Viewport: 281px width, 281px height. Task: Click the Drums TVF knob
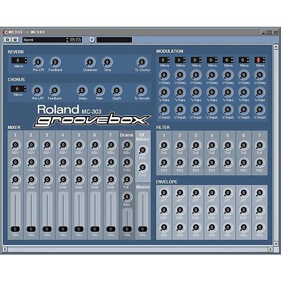(x=127, y=179)
